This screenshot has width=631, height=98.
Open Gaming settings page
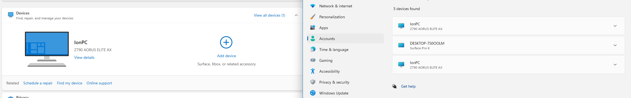tap(346, 60)
